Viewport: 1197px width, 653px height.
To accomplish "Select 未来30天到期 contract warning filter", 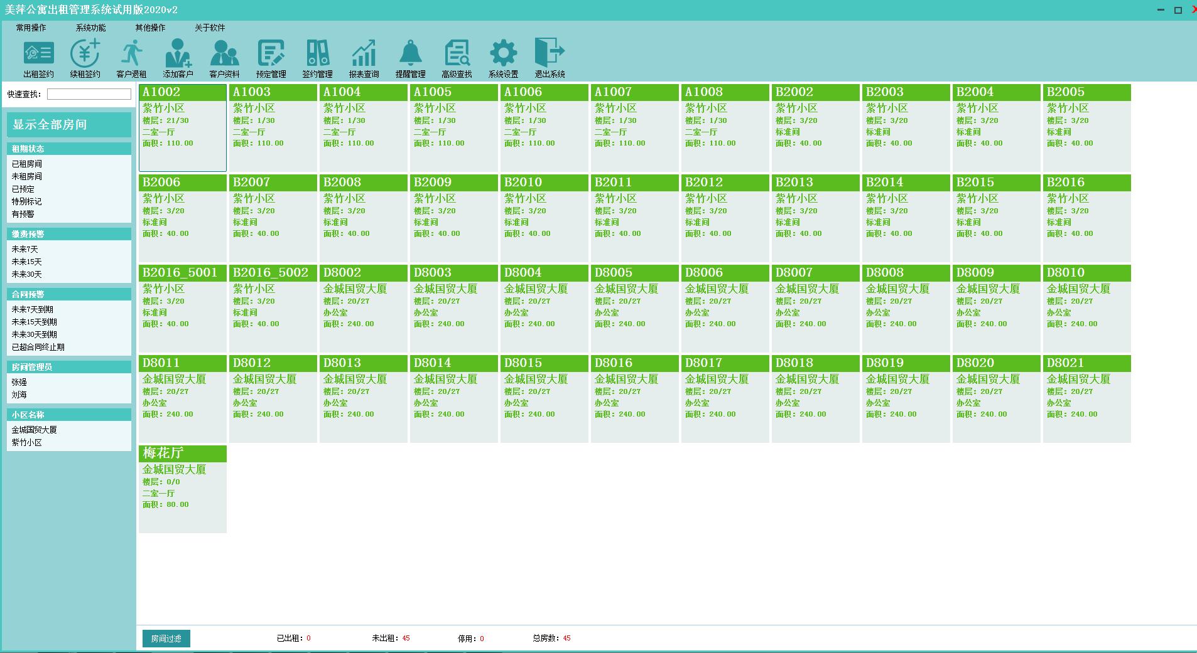I will (x=34, y=334).
